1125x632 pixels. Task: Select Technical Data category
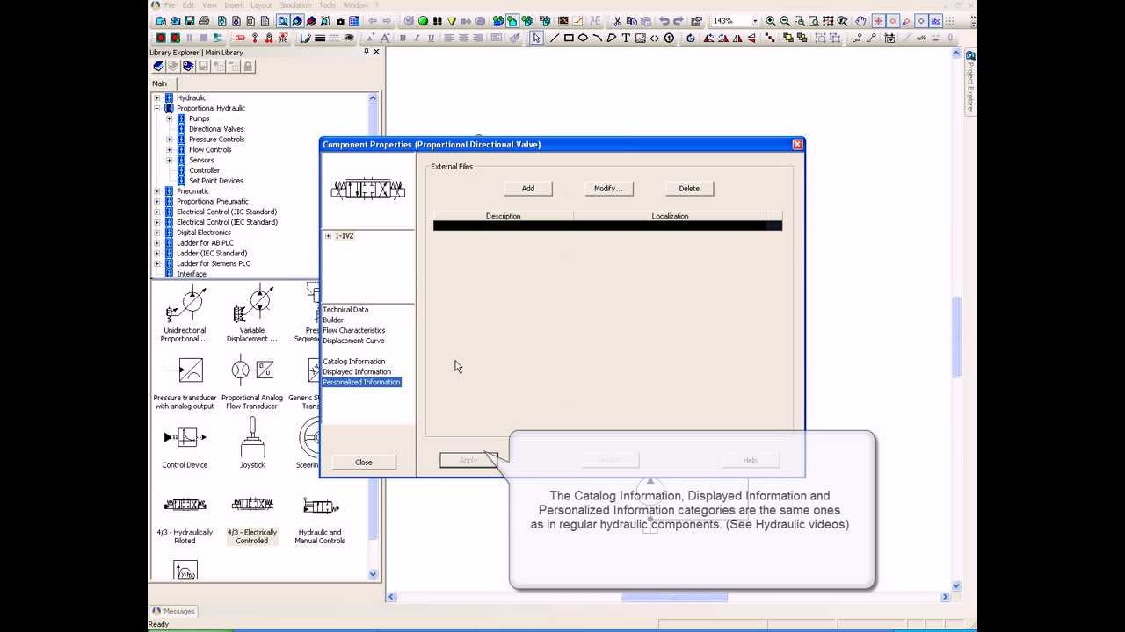coord(345,310)
